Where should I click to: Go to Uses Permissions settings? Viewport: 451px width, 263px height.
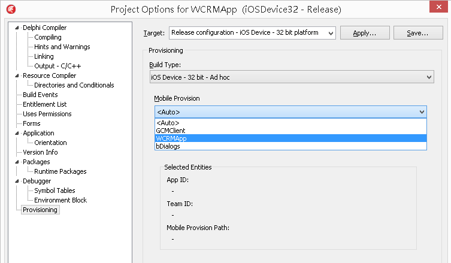[x=47, y=114]
